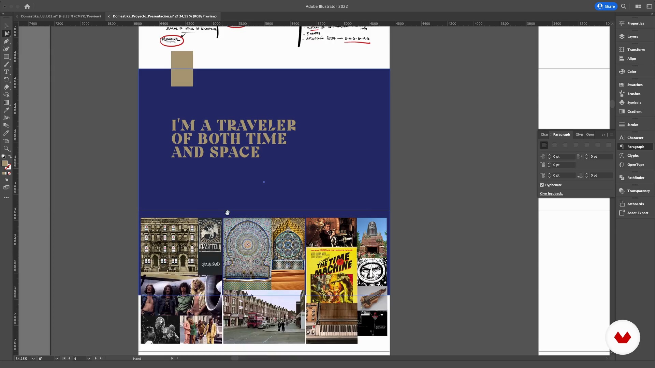The width and height of the screenshot is (655, 368).
Task: Click the Symbols panel icon
Action: click(x=622, y=103)
